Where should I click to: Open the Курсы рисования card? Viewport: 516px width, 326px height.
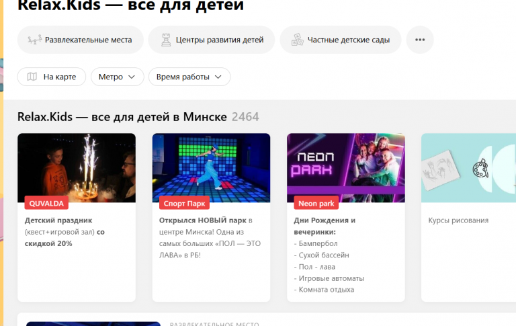tap(468, 217)
